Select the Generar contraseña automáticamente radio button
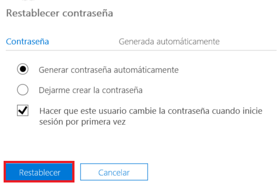The width and height of the screenshot is (279, 187). (x=23, y=69)
